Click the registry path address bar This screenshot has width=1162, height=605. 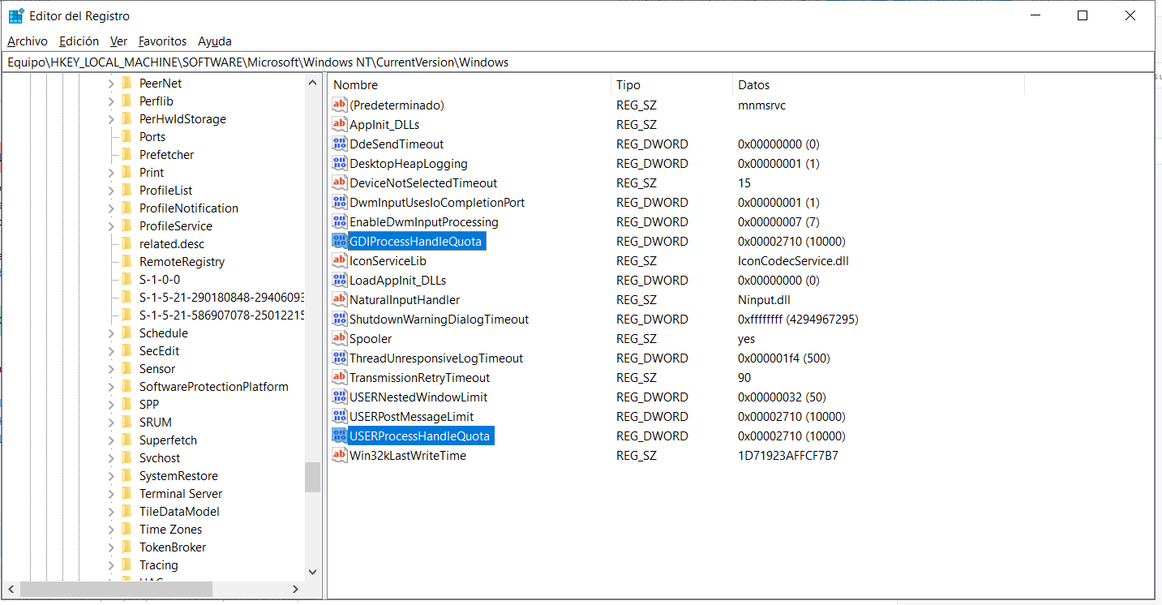pyautogui.click(x=579, y=62)
